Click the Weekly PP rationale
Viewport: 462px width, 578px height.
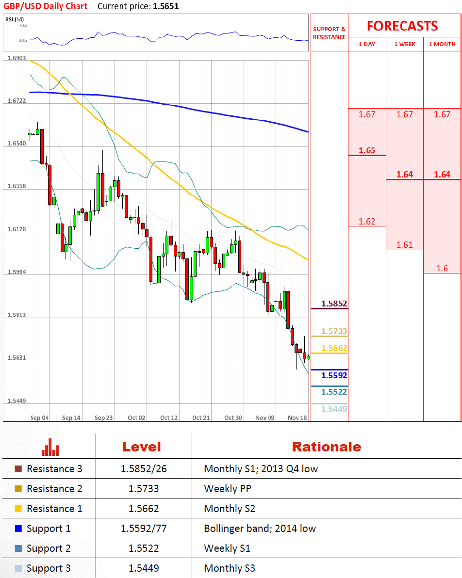click(228, 489)
